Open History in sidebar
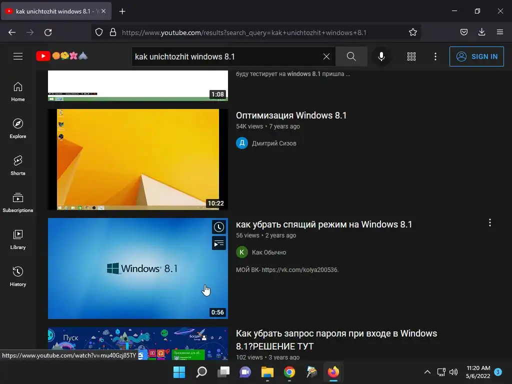The image size is (512, 384). tap(18, 276)
